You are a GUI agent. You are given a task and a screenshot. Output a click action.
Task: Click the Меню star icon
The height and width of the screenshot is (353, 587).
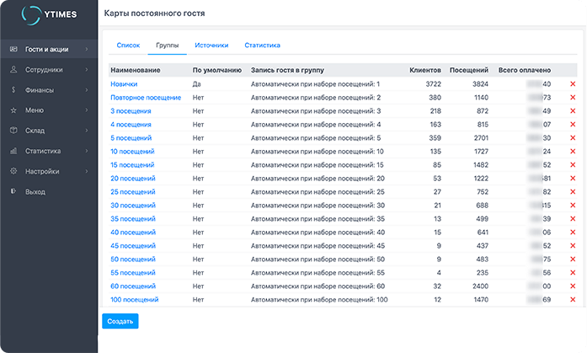[x=13, y=110]
